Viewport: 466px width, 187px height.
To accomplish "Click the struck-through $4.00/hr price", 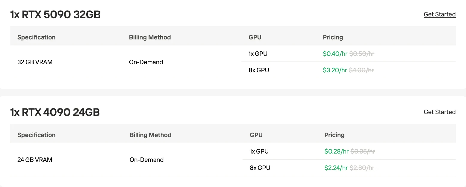I will (361, 70).
